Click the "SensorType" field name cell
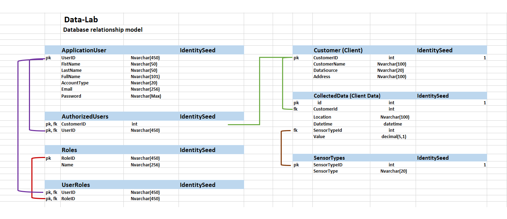This screenshot has width=507, height=219. click(x=326, y=171)
